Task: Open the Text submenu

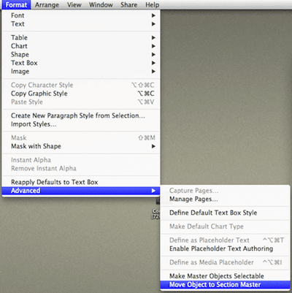Action: click(81, 24)
